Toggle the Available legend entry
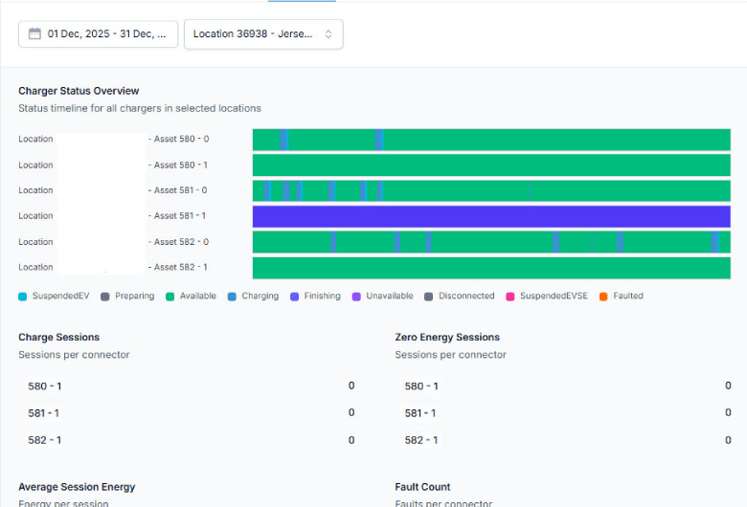Screen dimensions: 747x507 tap(192, 297)
